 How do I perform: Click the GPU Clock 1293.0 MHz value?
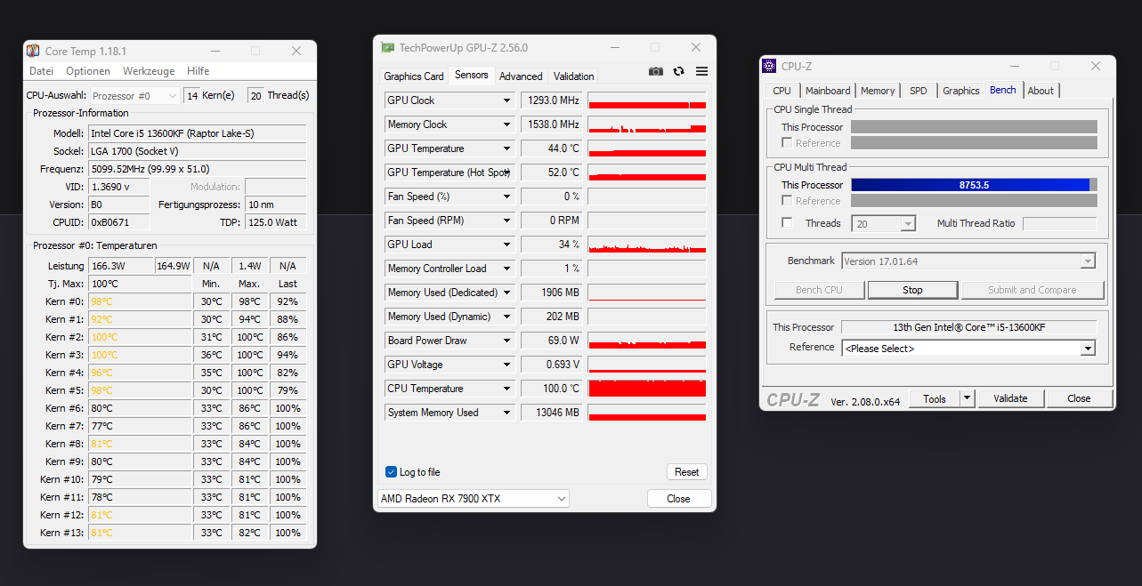(552, 100)
